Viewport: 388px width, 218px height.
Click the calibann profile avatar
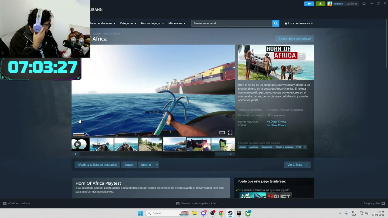[330, 4]
